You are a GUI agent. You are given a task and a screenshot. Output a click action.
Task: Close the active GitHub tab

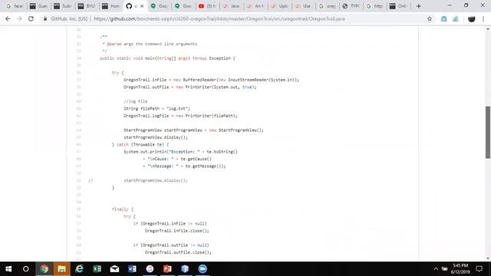pos(142,6)
